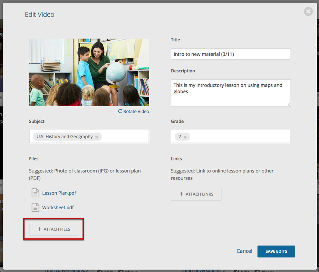Click into the Description text area
This screenshot has height=272, width=319.
(x=231, y=93)
